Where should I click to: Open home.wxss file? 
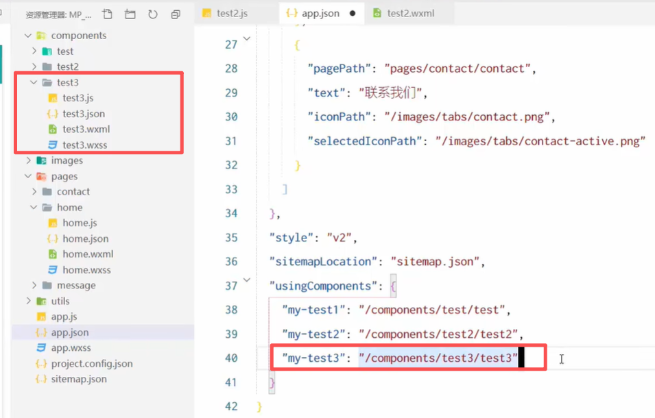86,270
